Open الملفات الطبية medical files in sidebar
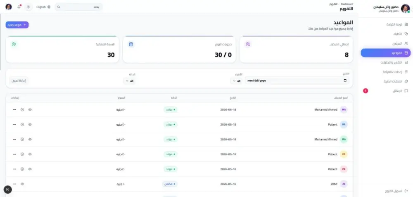This screenshot has height=197, width=413. [x=387, y=81]
